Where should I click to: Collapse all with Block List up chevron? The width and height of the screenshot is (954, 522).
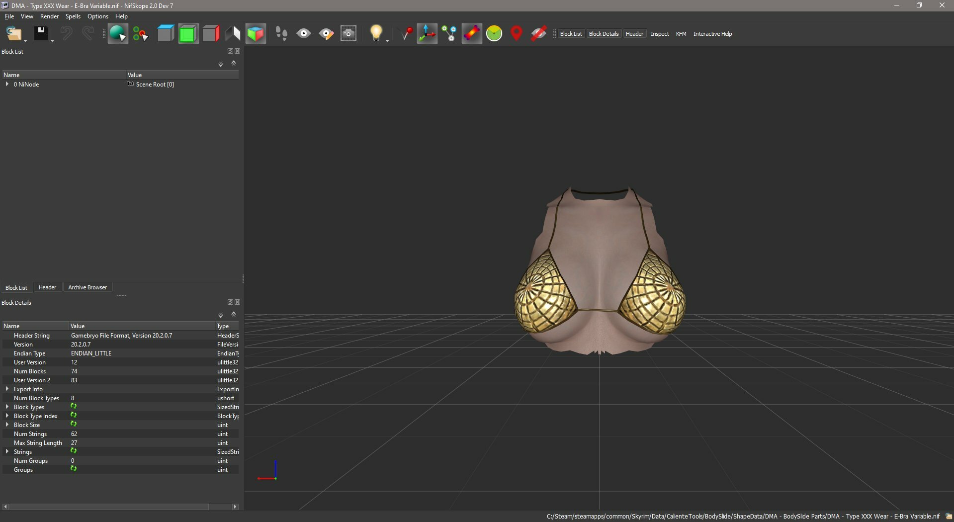pos(234,63)
